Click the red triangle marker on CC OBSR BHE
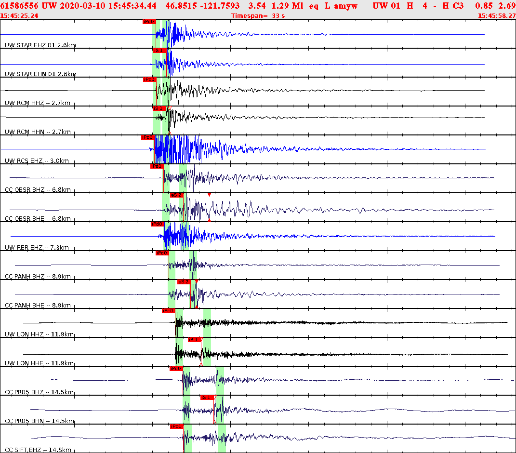Viewport: 516px width, 453px height. coord(209,195)
